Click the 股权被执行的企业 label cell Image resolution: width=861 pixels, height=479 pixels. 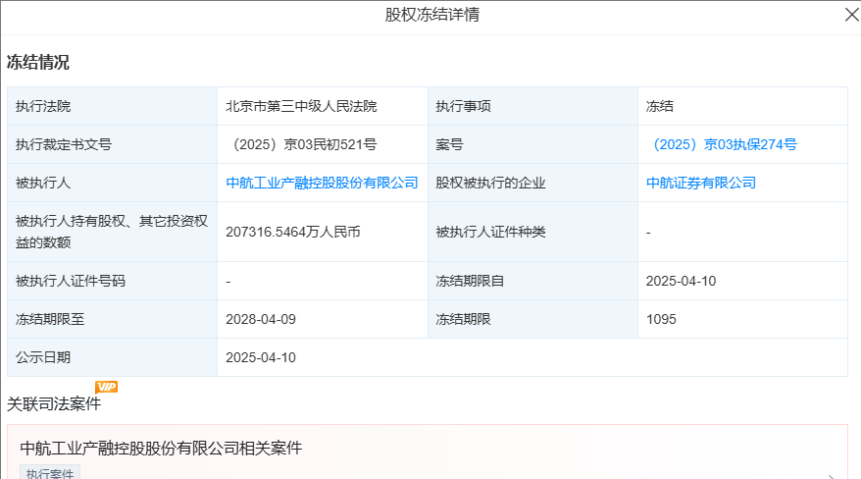(x=532, y=183)
